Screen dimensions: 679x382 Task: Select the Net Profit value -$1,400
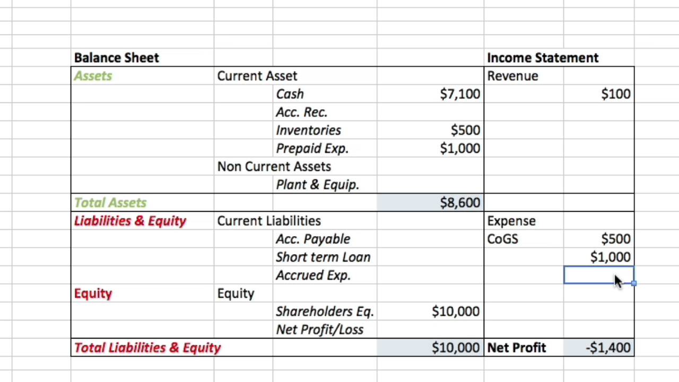[x=608, y=348]
